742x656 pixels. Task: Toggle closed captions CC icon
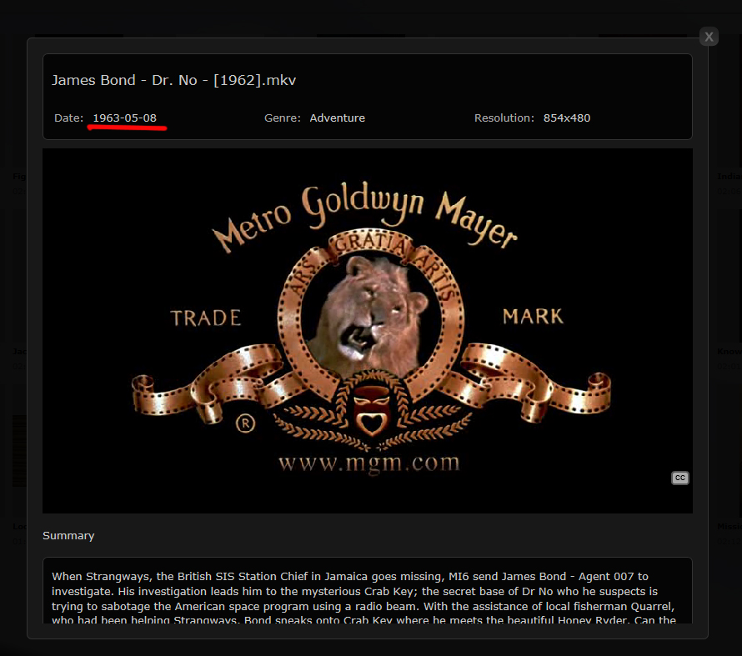(x=680, y=478)
